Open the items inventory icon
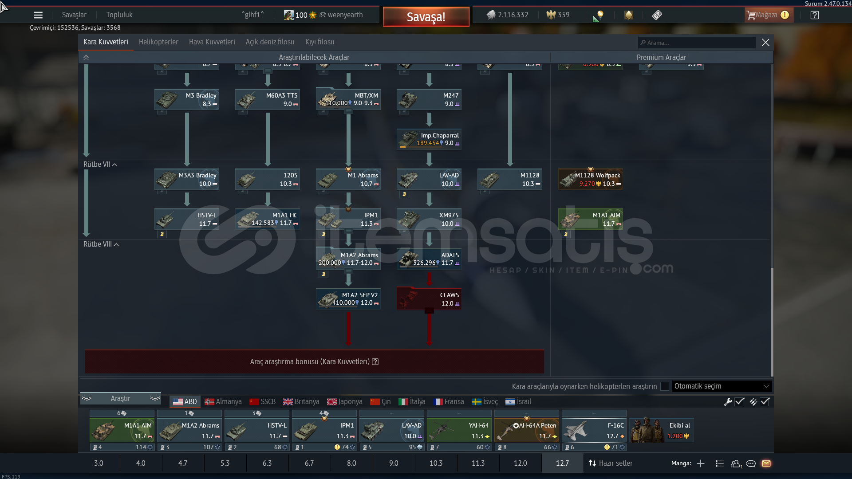Screen dimensions: 852x479 pyautogui.click(x=657, y=15)
